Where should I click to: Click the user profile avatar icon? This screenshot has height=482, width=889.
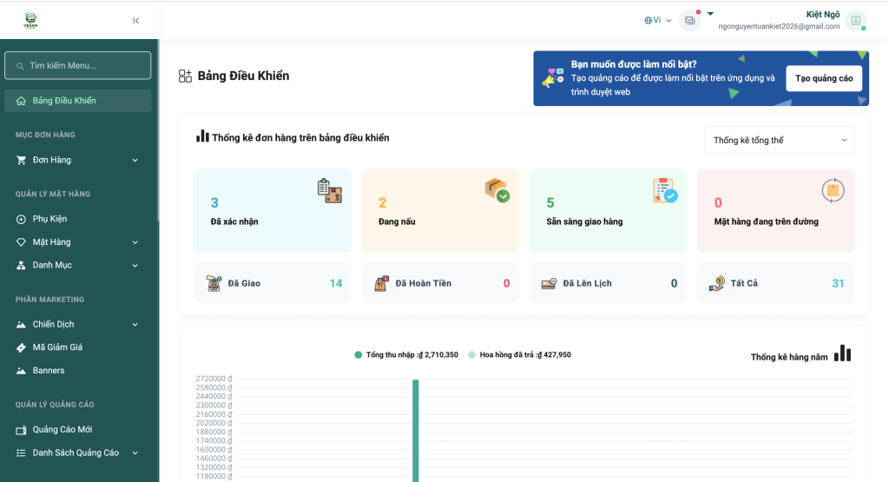pos(855,20)
